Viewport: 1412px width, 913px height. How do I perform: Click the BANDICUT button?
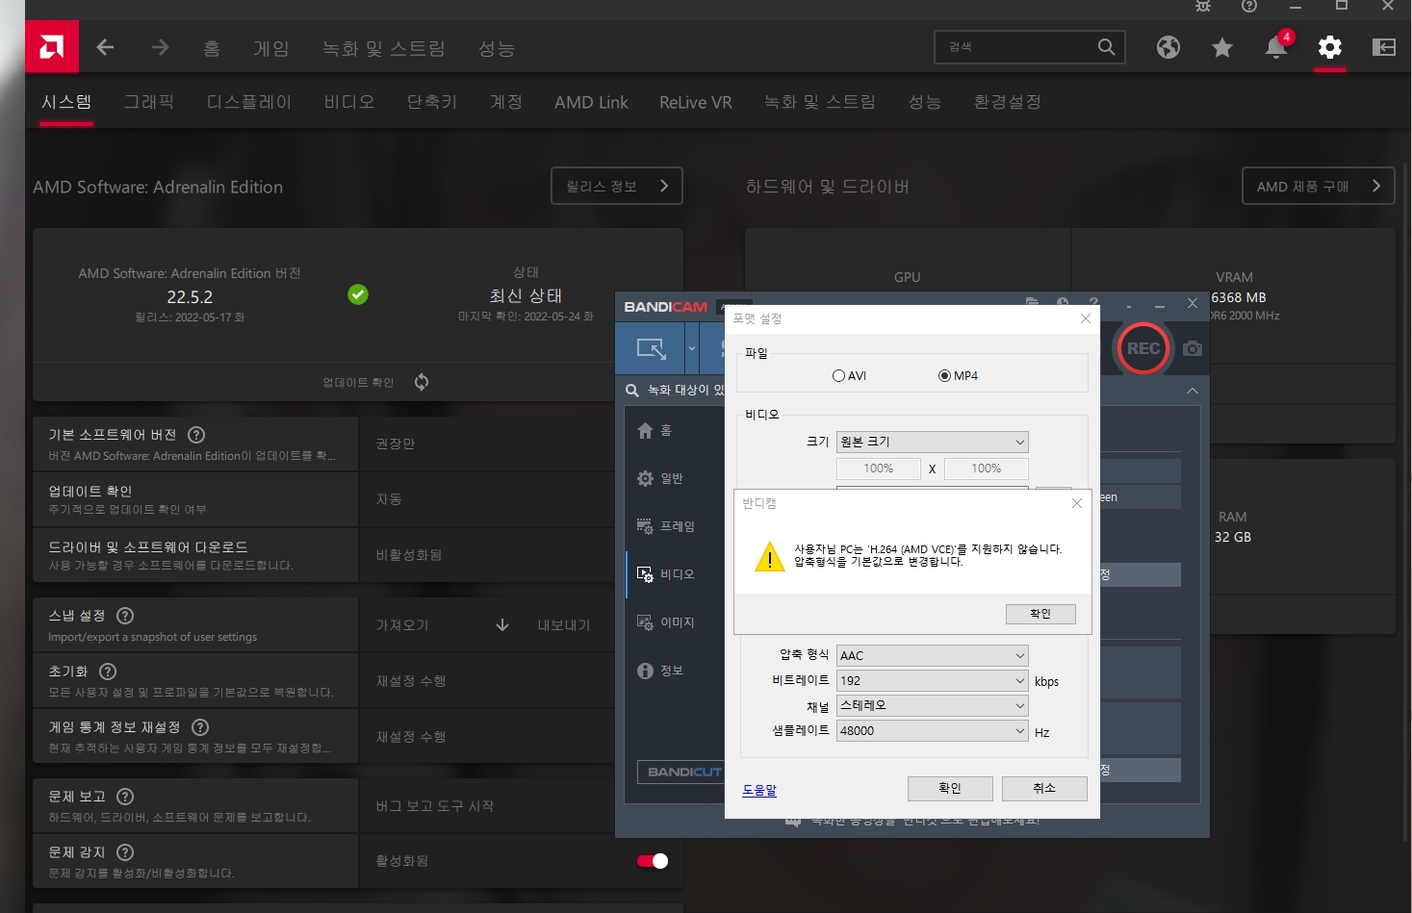[680, 772]
